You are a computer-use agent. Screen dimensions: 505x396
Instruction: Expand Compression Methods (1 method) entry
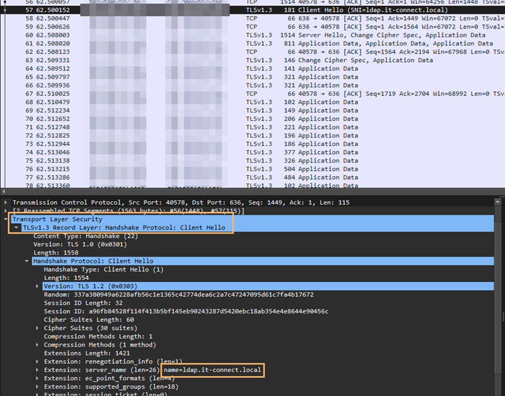(37, 345)
